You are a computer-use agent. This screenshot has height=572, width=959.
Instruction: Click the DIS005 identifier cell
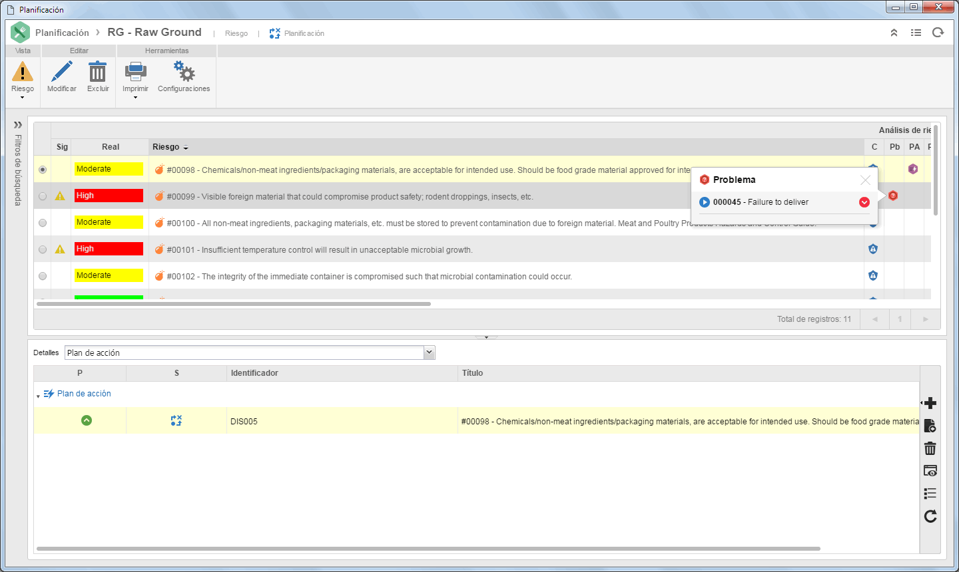point(342,421)
